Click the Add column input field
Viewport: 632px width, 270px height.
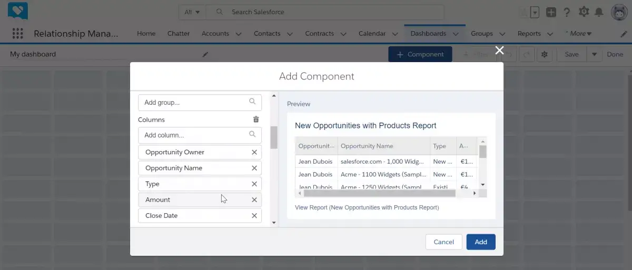pos(200,135)
